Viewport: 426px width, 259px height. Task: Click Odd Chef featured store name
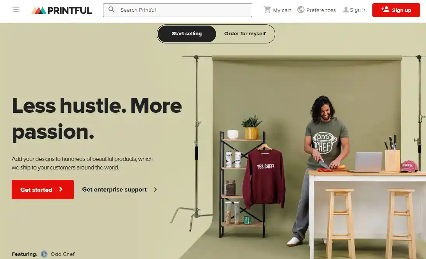pyautogui.click(x=63, y=254)
